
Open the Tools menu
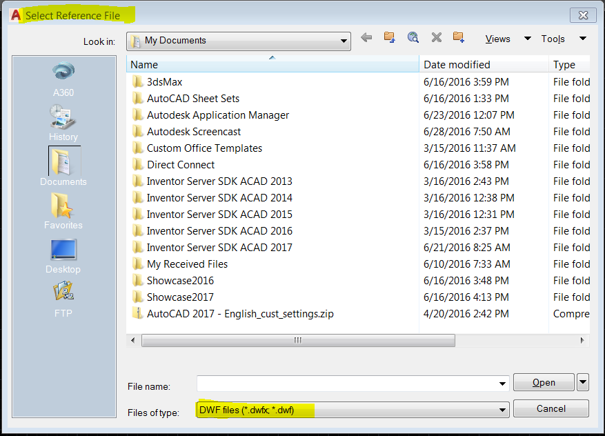point(553,39)
